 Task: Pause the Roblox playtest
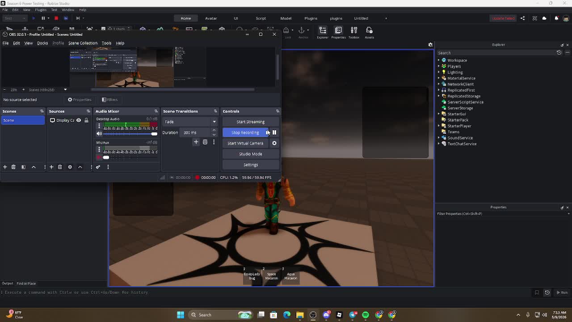tap(43, 18)
